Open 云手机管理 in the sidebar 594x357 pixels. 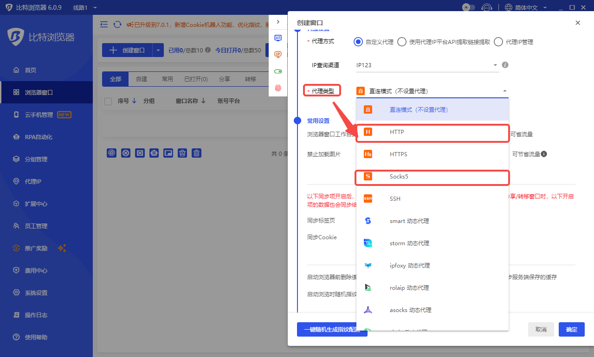(46, 115)
